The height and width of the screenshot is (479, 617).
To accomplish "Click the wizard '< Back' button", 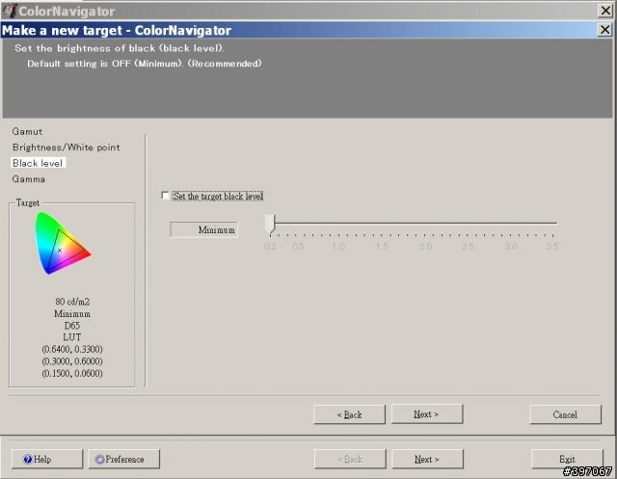I will [349, 414].
